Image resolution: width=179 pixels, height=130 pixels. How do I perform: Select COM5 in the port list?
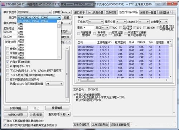[37, 24]
